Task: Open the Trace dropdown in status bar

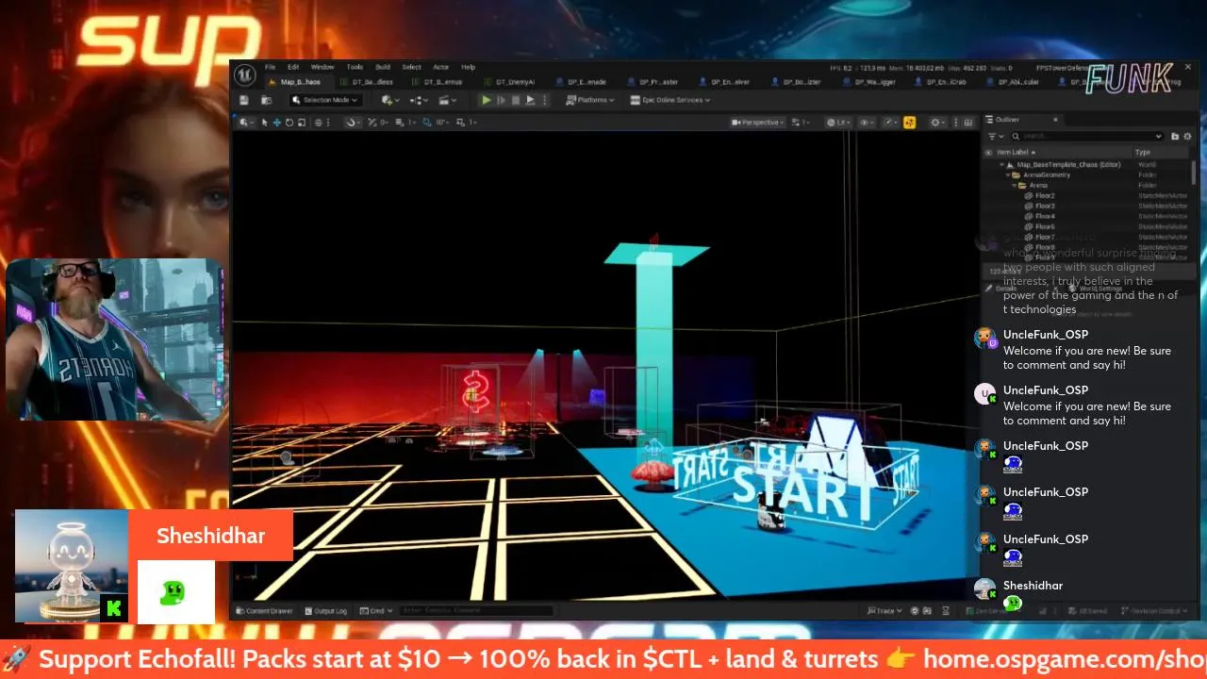Action: click(x=884, y=611)
